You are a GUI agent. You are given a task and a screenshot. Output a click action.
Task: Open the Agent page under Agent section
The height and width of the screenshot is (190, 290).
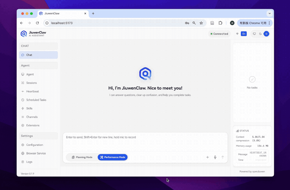point(38,74)
